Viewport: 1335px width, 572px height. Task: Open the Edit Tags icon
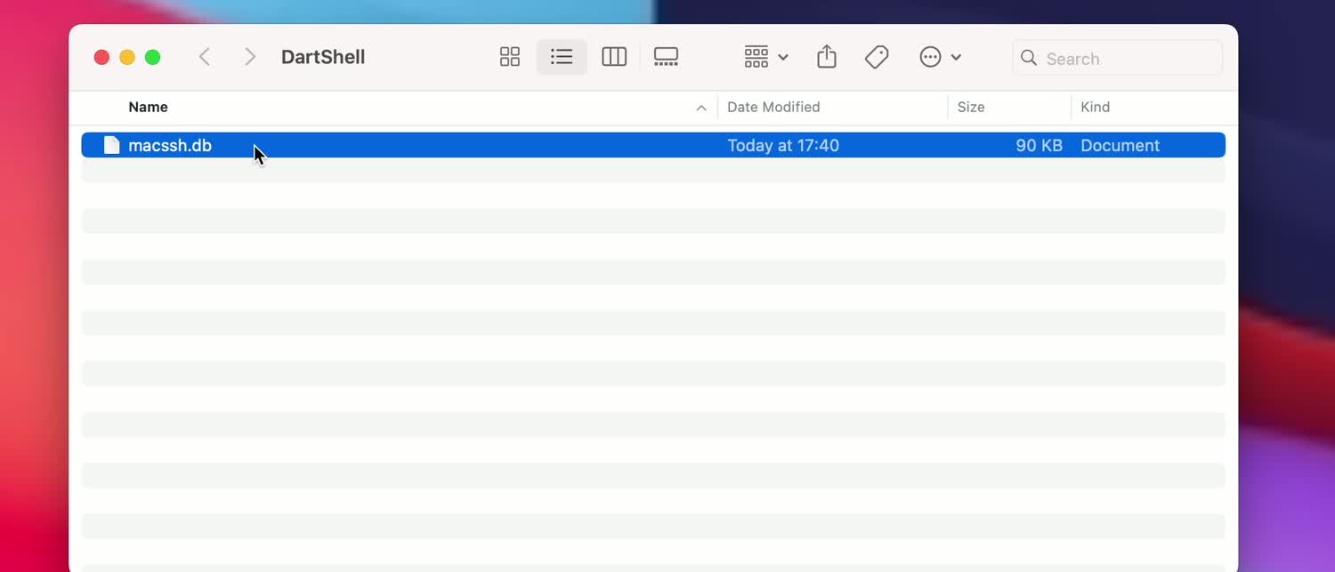tap(877, 57)
